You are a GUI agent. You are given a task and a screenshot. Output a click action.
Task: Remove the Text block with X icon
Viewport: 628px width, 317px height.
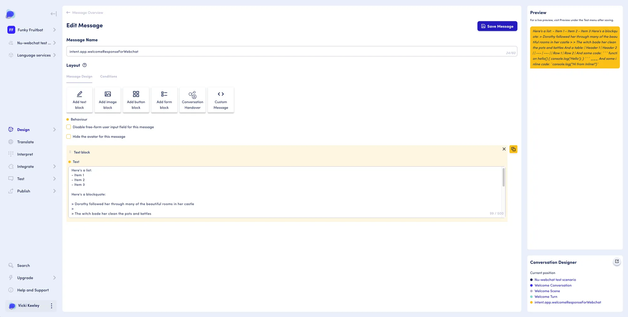[x=504, y=149]
